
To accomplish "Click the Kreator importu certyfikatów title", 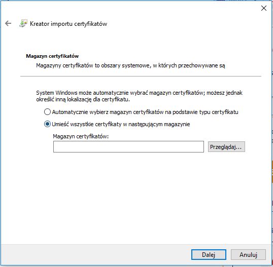I will click(x=69, y=24).
